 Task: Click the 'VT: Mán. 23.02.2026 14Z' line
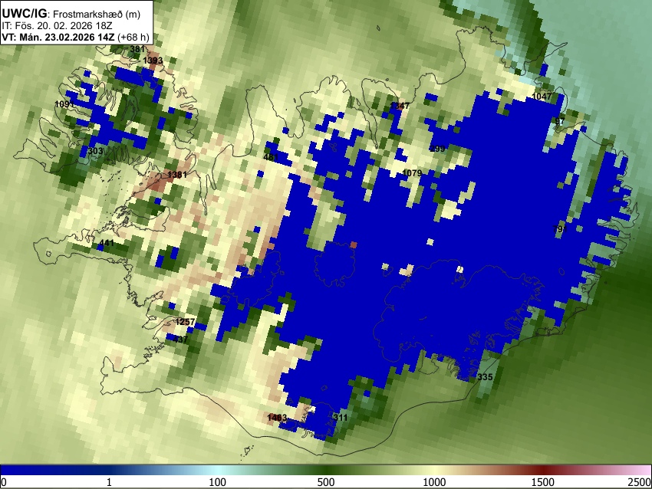click(58, 37)
